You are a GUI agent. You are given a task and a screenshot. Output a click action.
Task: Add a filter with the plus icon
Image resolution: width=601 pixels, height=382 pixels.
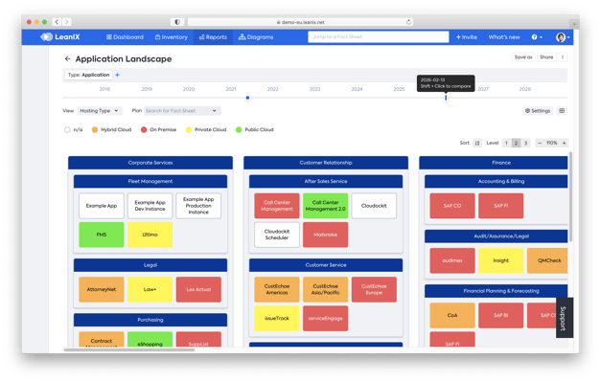point(117,75)
